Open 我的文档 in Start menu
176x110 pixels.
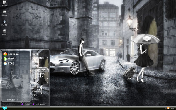click(x=35, y=54)
